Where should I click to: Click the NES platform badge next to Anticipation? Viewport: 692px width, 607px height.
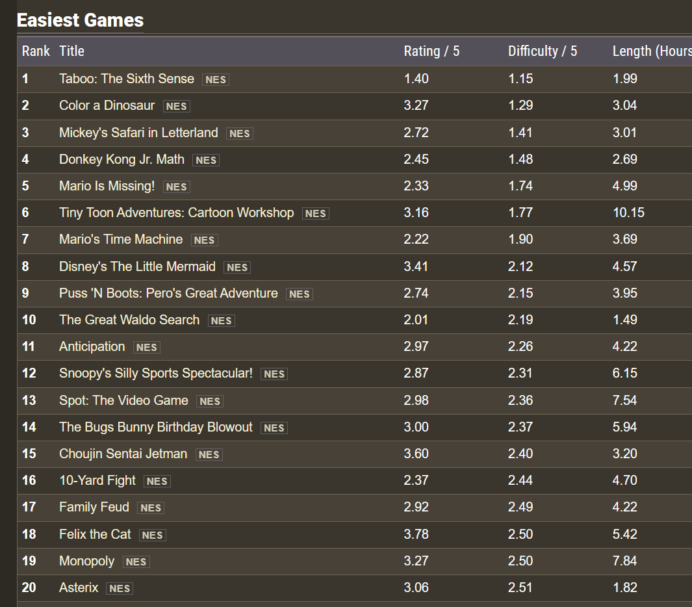[146, 347]
